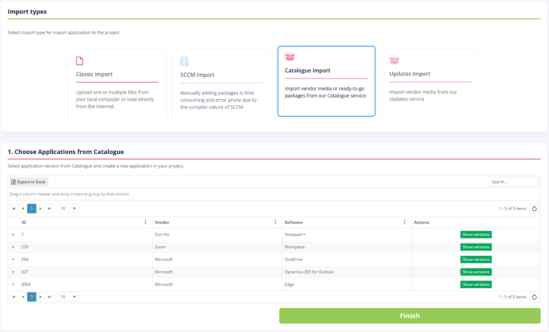Image resolution: width=549 pixels, height=332 pixels.
Task: Expand the Notepad++ row with ID 7
Action: [13, 235]
